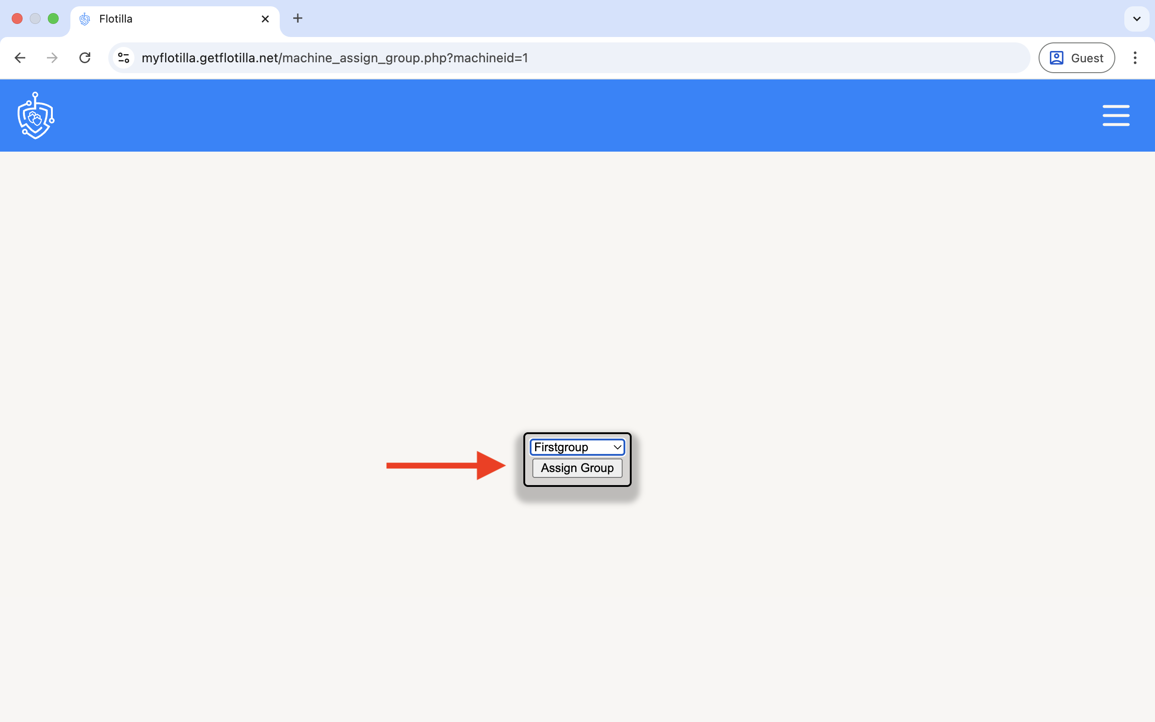
Task: Click the yellow minimize window button
Action: (35, 19)
